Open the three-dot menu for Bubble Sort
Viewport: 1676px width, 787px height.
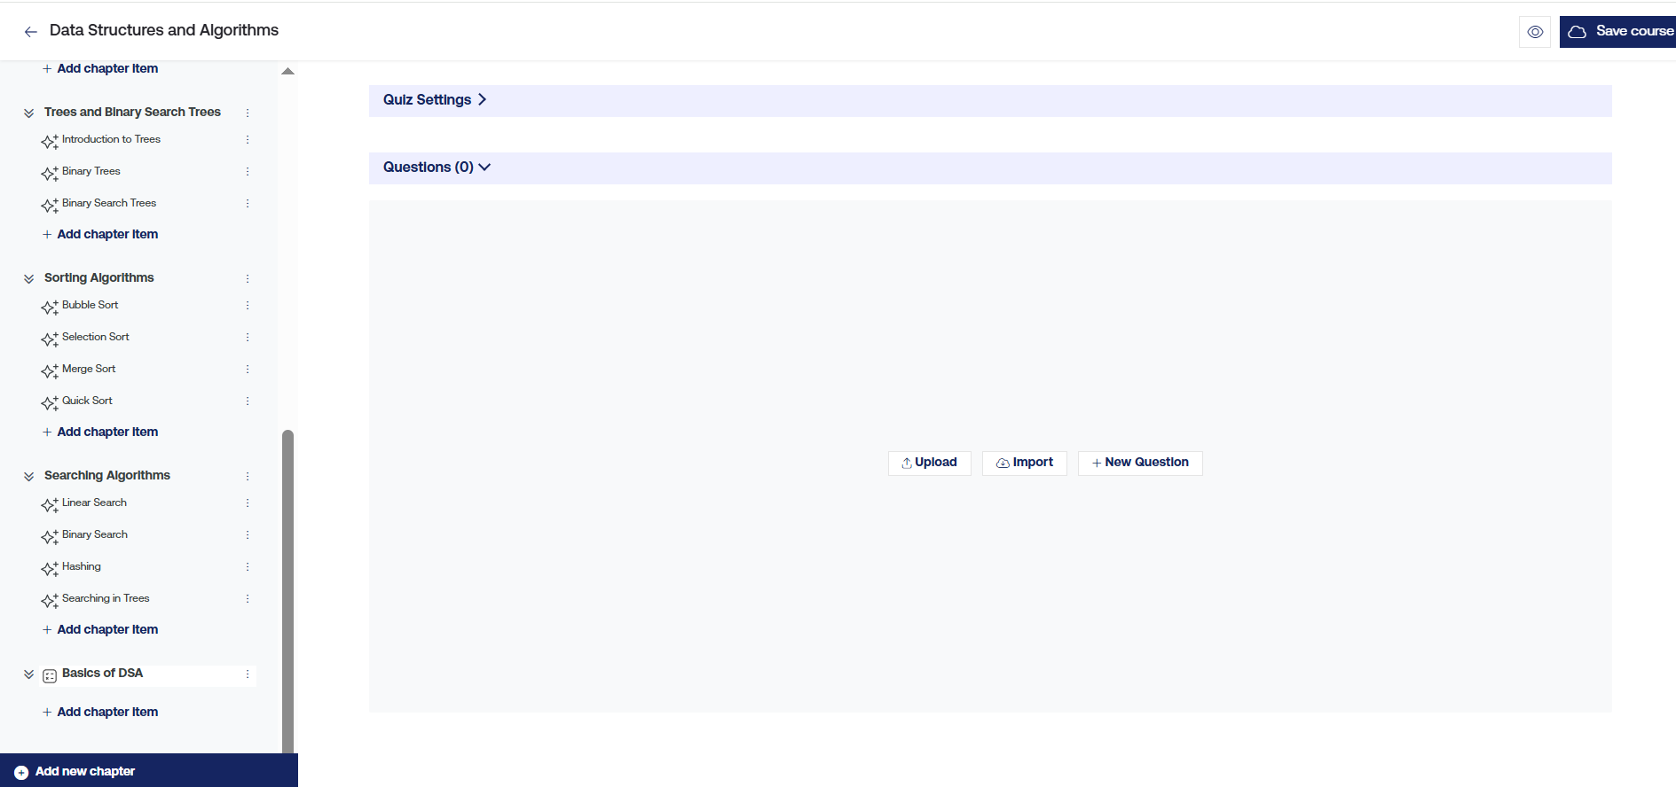coord(248,306)
